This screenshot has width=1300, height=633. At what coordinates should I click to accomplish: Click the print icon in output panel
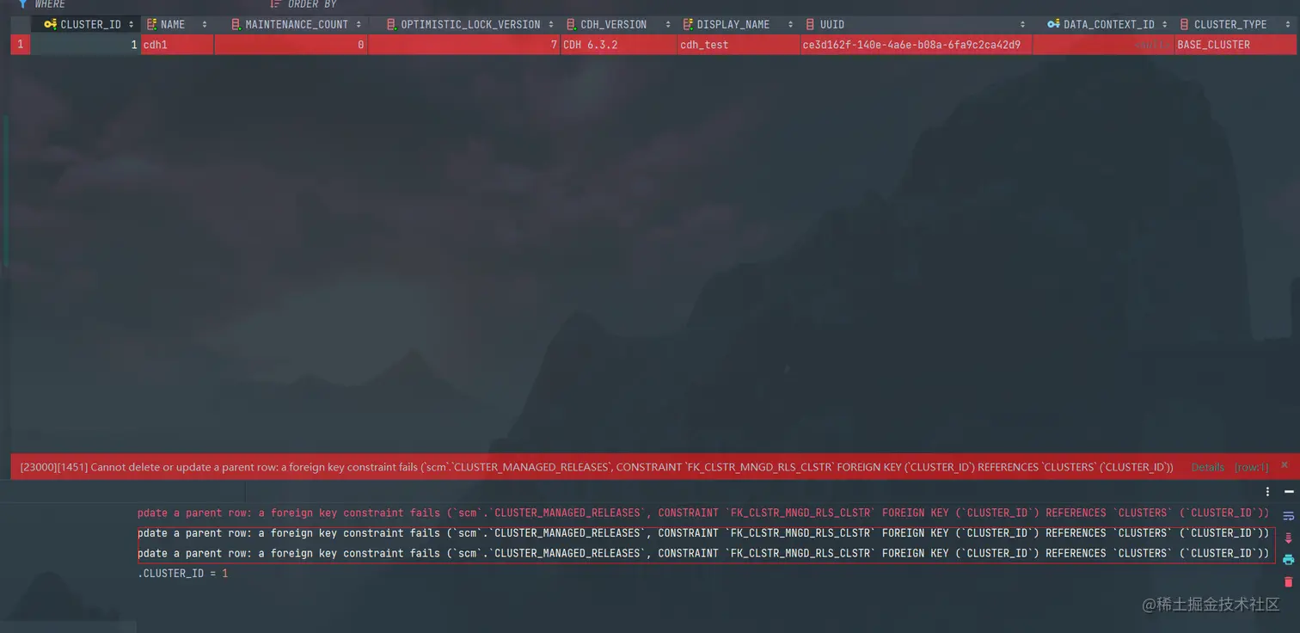(1288, 559)
